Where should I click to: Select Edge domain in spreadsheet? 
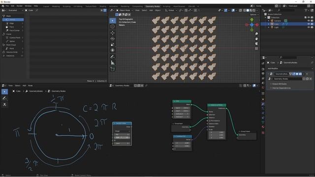tap(13, 23)
